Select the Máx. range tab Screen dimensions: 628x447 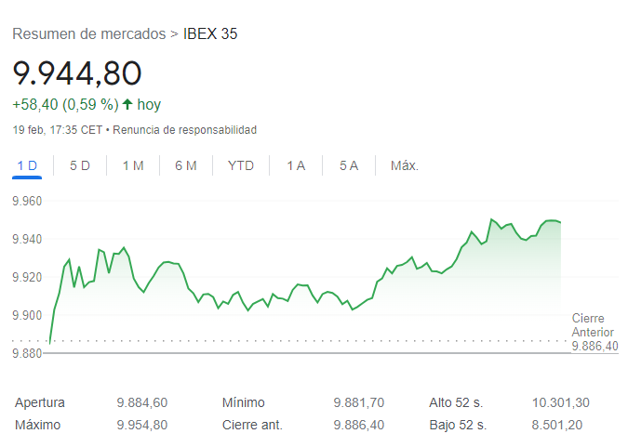pyautogui.click(x=405, y=166)
